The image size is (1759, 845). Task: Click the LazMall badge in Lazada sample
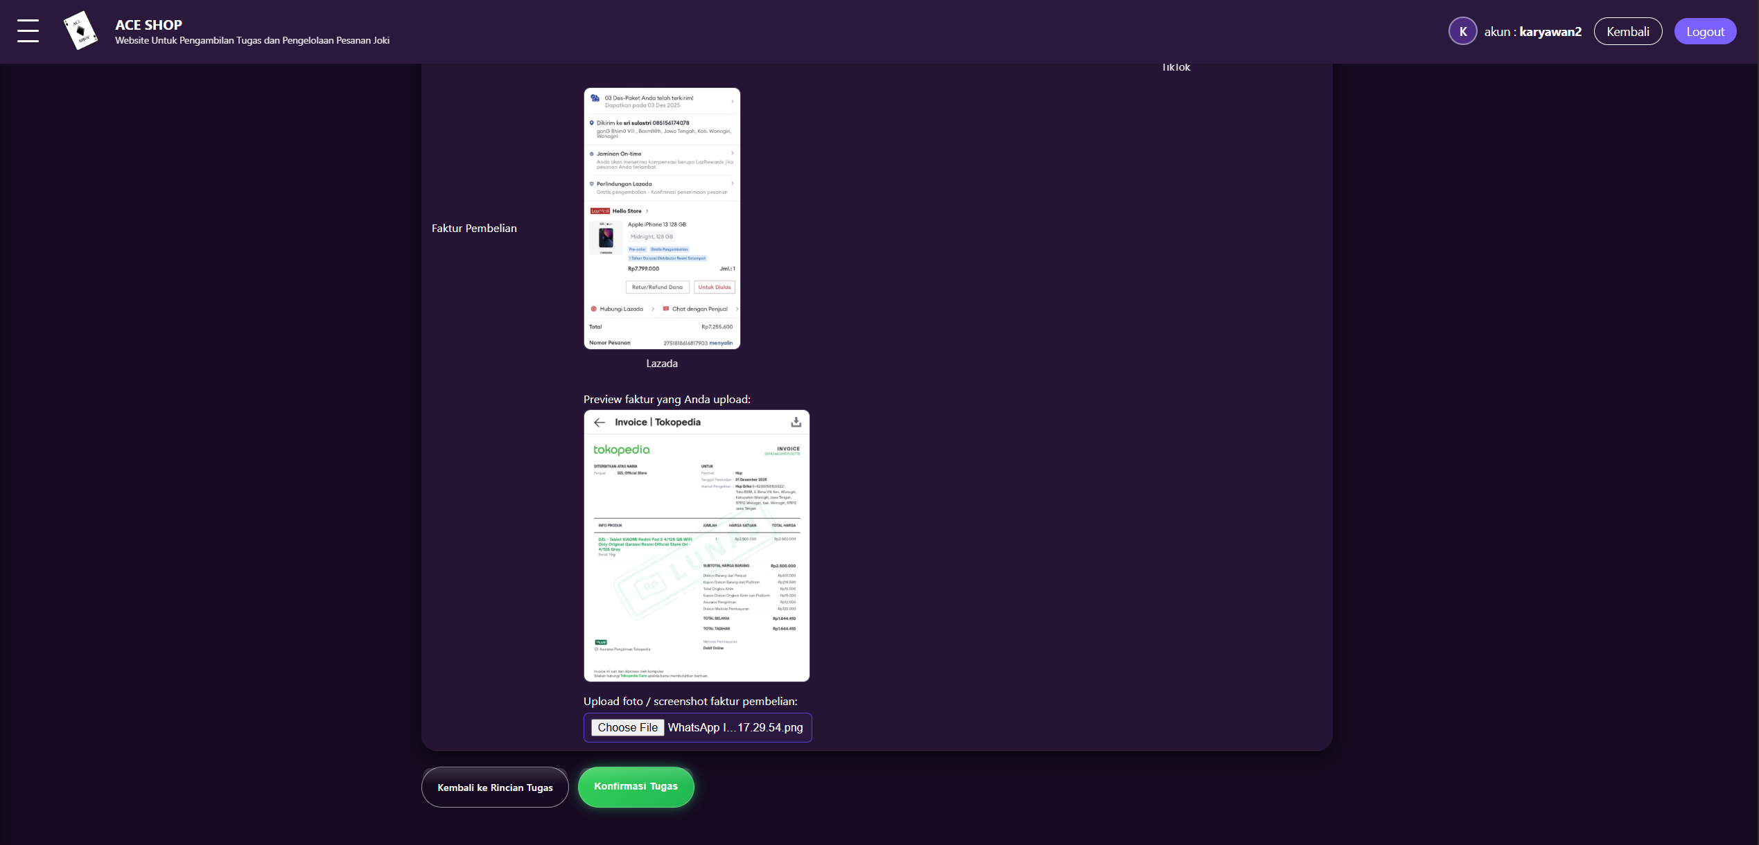[x=600, y=211]
